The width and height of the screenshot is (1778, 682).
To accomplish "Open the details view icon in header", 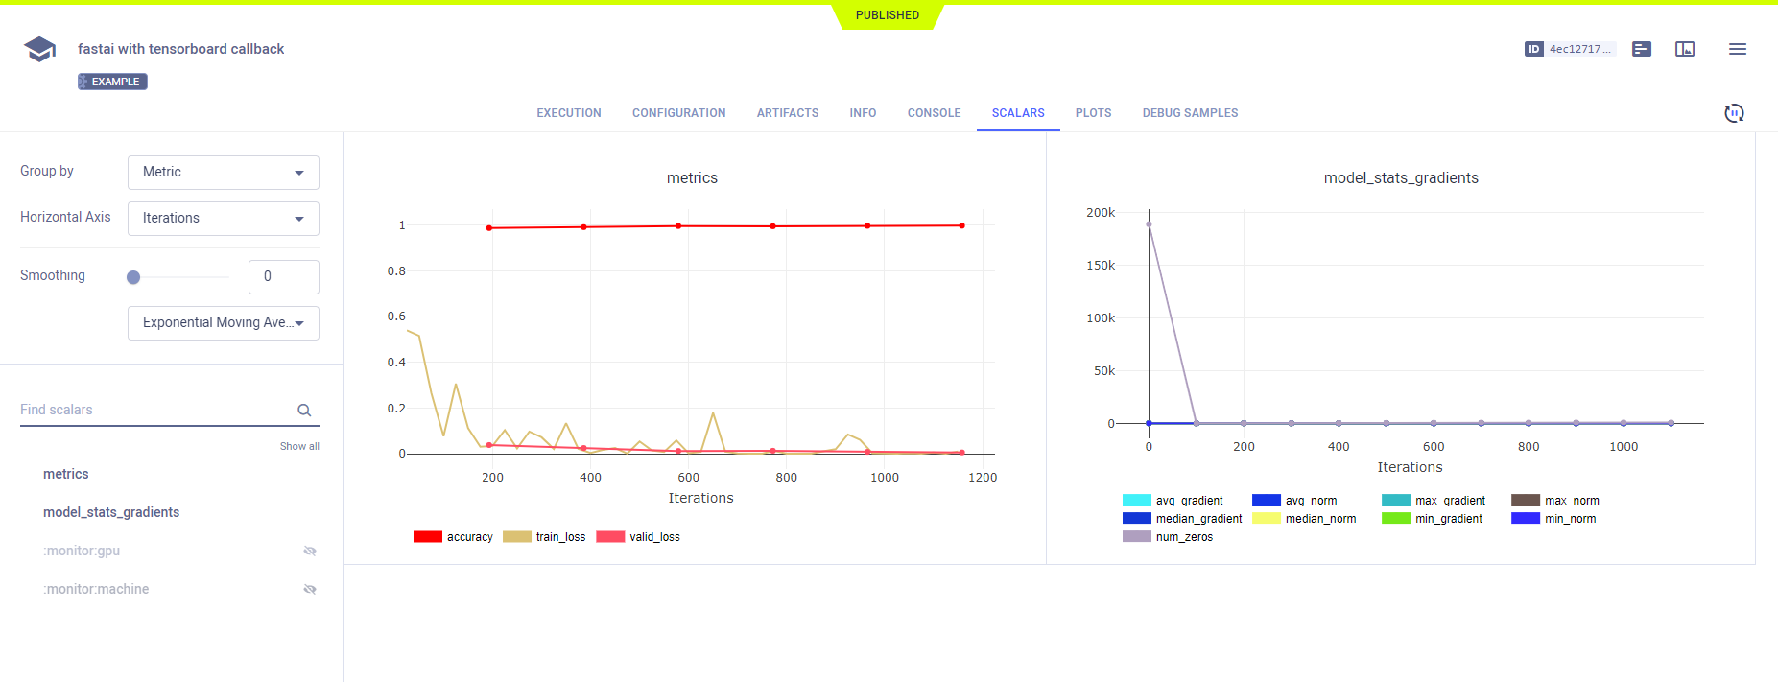I will pos(1642,49).
